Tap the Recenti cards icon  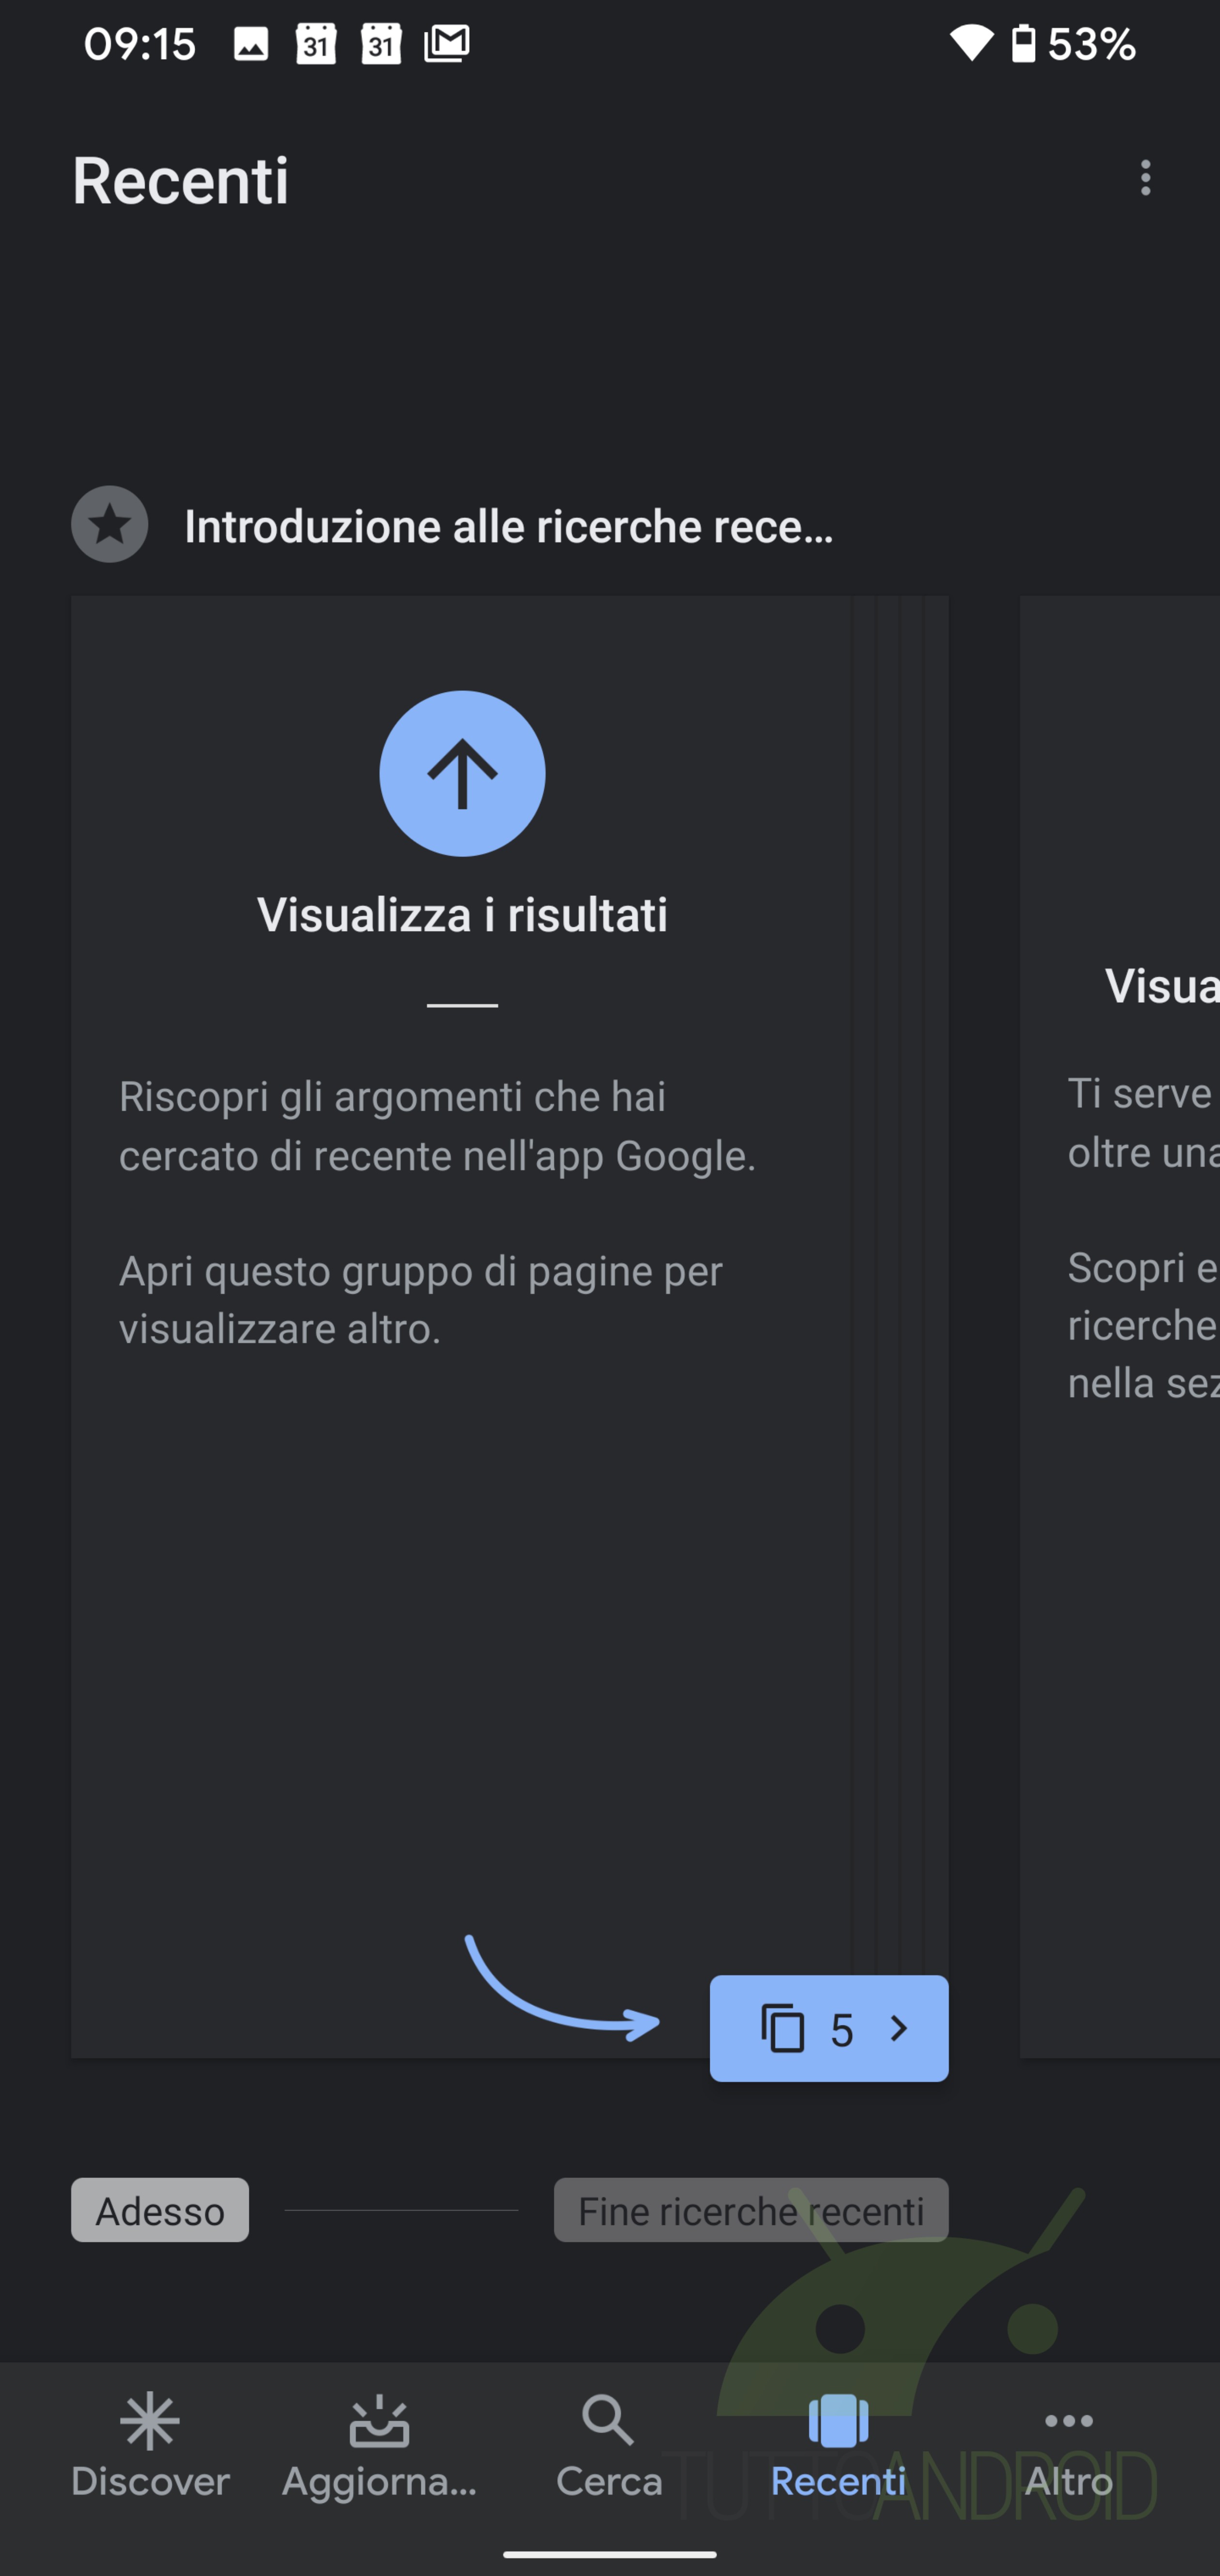(838, 2420)
